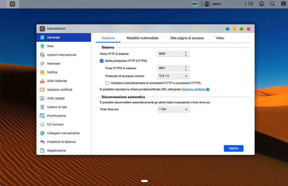Switch to the Modalità multimediale tab
Viewport: 288px width, 186px height.
click(142, 38)
